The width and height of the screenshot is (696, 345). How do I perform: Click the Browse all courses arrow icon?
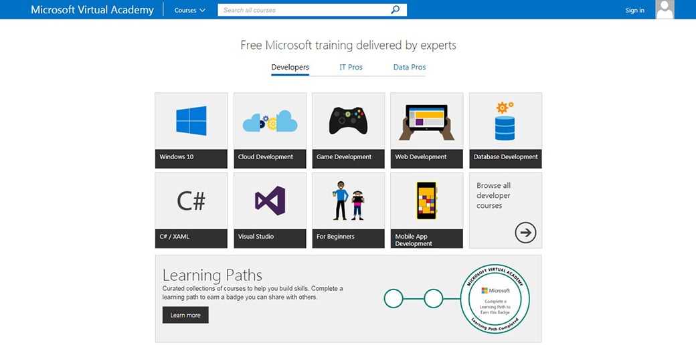525,232
